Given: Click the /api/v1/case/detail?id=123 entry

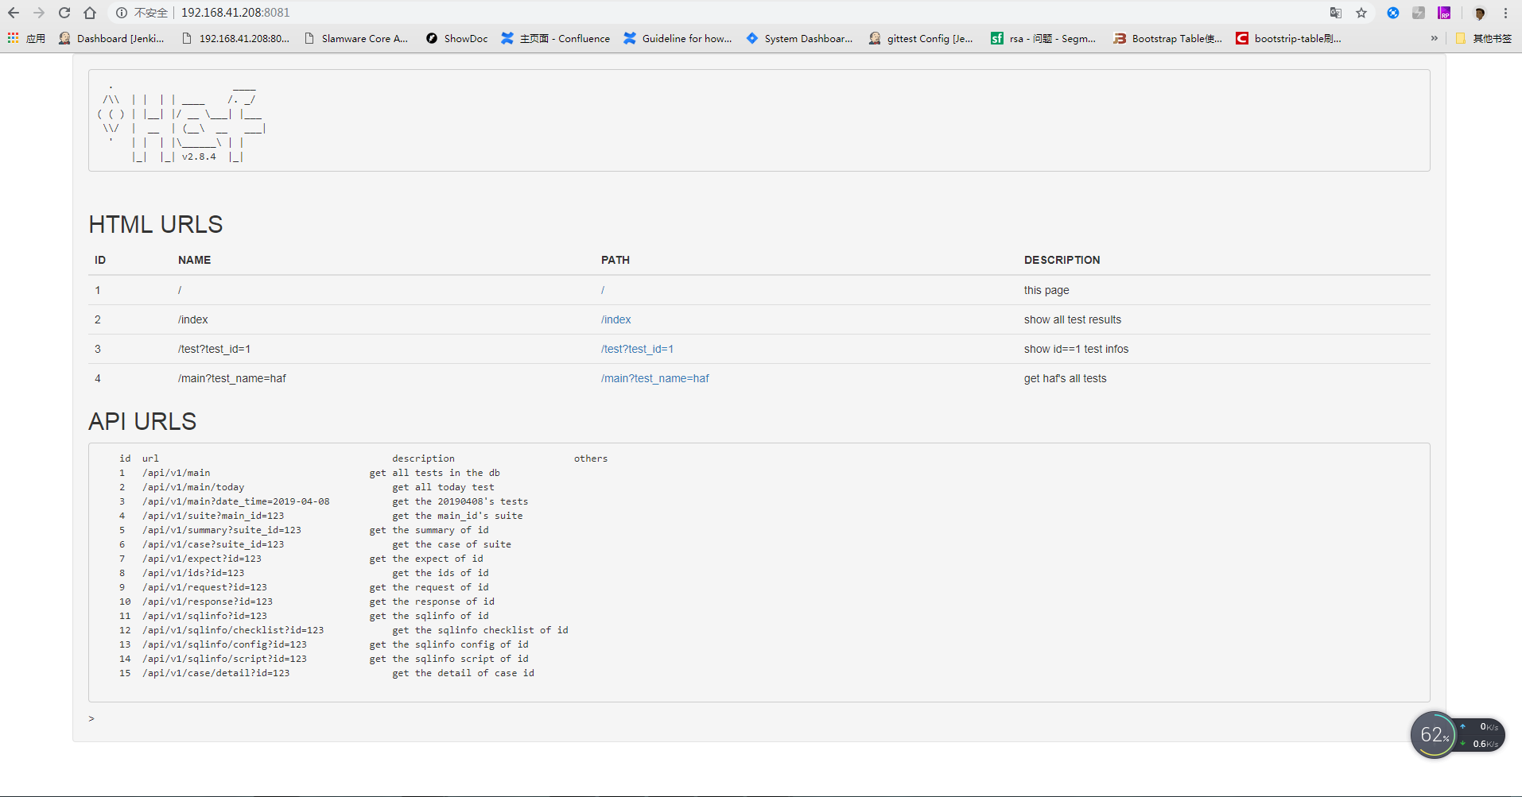Looking at the screenshot, I should pyautogui.click(x=216, y=673).
